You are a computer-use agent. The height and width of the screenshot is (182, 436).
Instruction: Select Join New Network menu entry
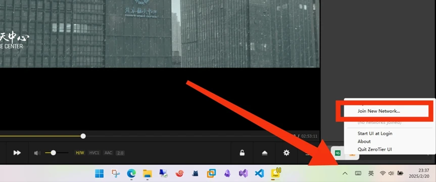[x=379, y=111]
